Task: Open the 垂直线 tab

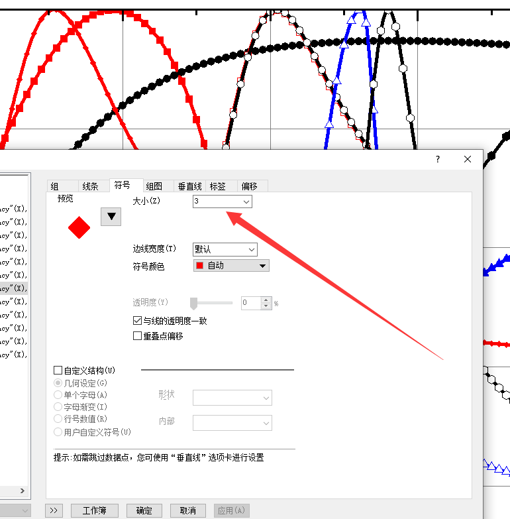Action: pyautogui.click(x=190, y=186)
